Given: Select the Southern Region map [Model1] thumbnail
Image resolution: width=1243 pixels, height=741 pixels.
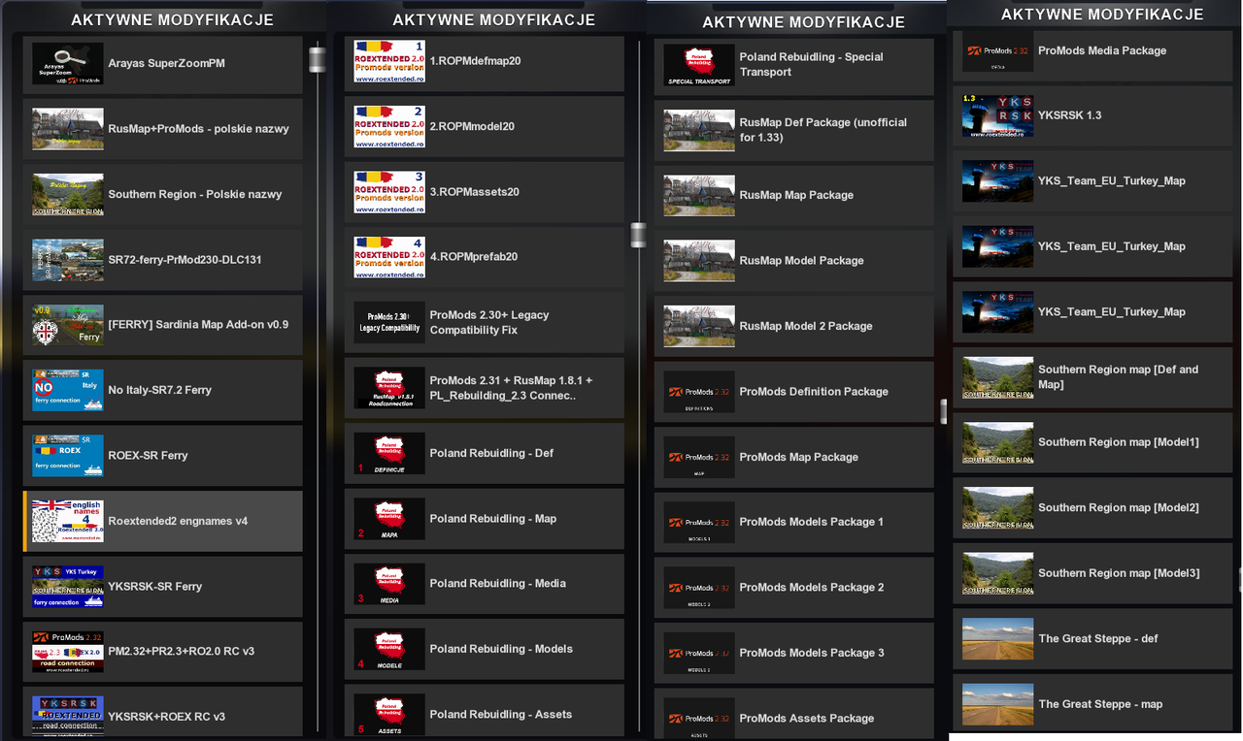Looking at the screenshot, I should click(997, 442).
